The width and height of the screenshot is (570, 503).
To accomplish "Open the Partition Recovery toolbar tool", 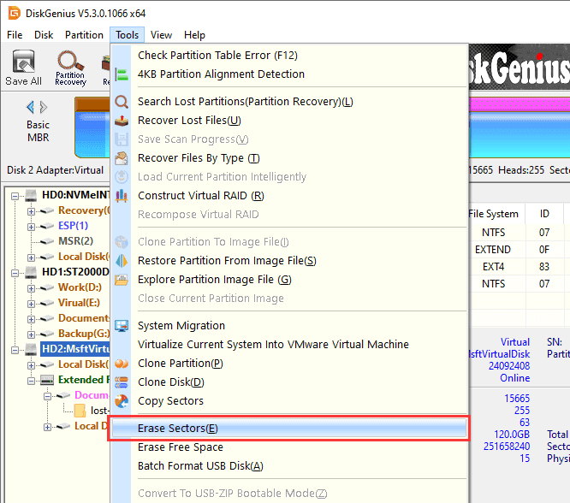I will 70,68.
